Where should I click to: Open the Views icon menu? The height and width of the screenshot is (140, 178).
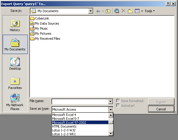[138, 11]
